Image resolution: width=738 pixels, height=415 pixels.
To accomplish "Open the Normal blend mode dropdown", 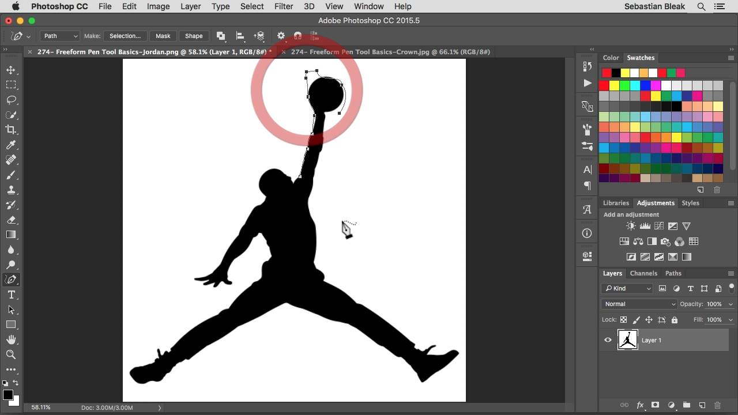I will 639,304.
